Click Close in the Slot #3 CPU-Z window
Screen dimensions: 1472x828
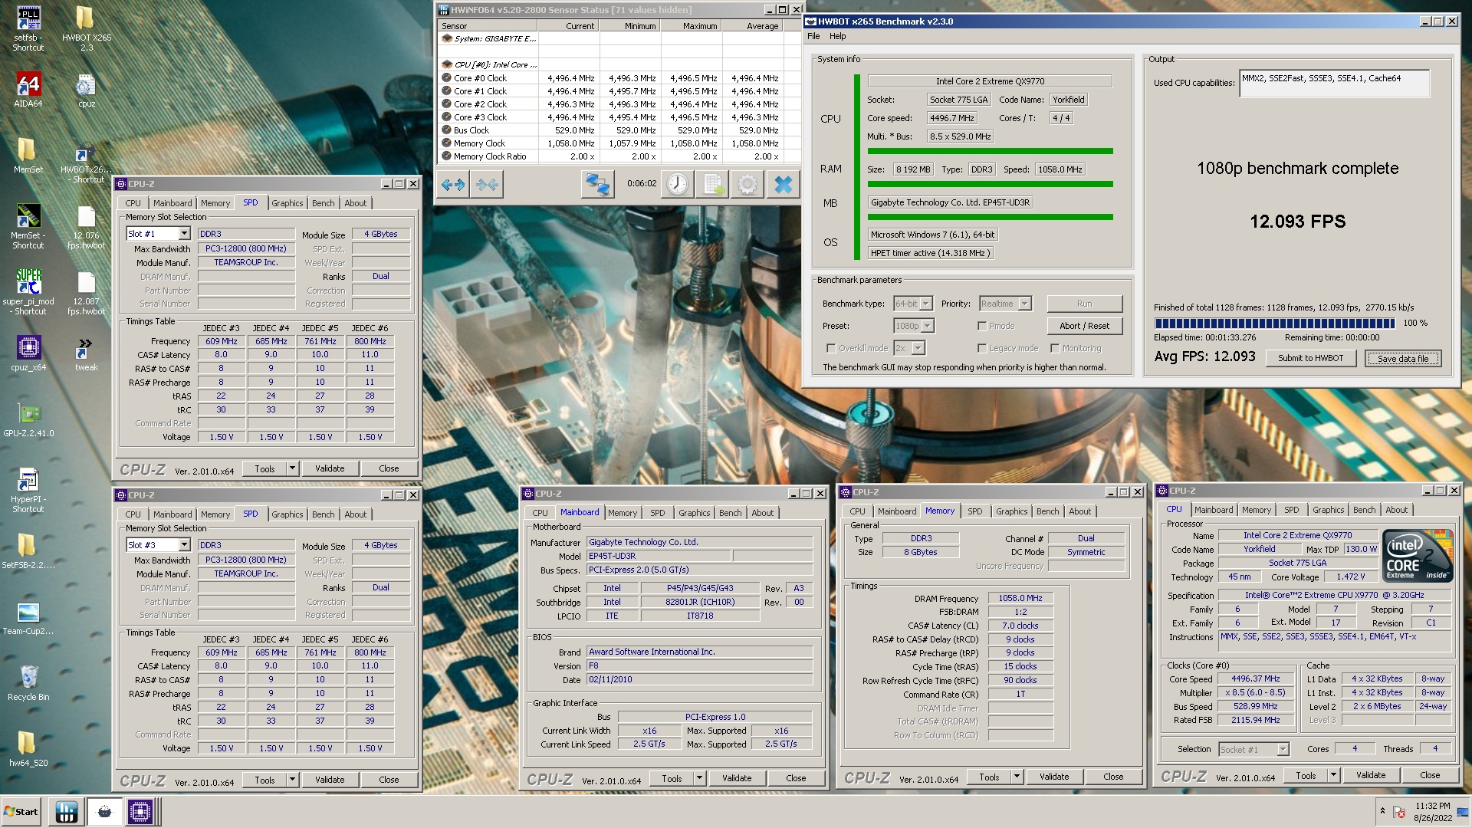389,780
